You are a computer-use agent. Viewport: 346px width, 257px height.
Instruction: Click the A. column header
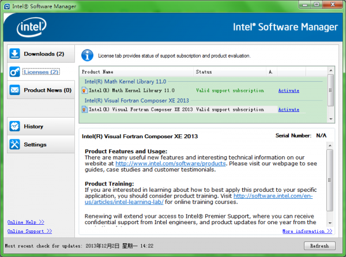(272, 72)
